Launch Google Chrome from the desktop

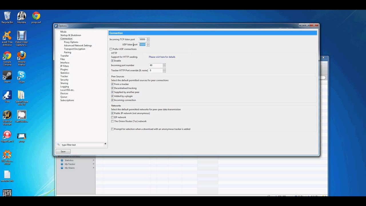point(7,58)
